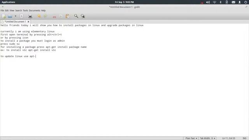
Task: Click at end of 'to update linux use apt-'
Action: (x=36, y=56)
